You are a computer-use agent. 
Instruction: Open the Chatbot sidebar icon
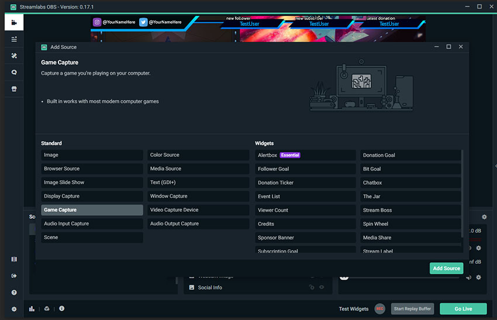coord(14,73)
